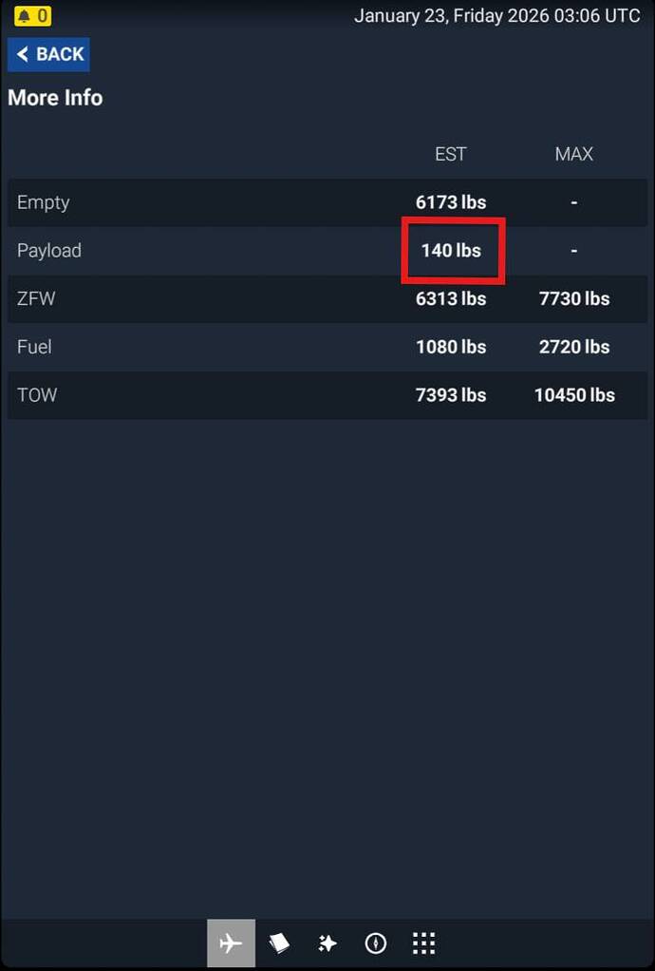Click the ZFW max value 7730 lbs
Viewport: 655px width, 971px height.
coord(574,298)
